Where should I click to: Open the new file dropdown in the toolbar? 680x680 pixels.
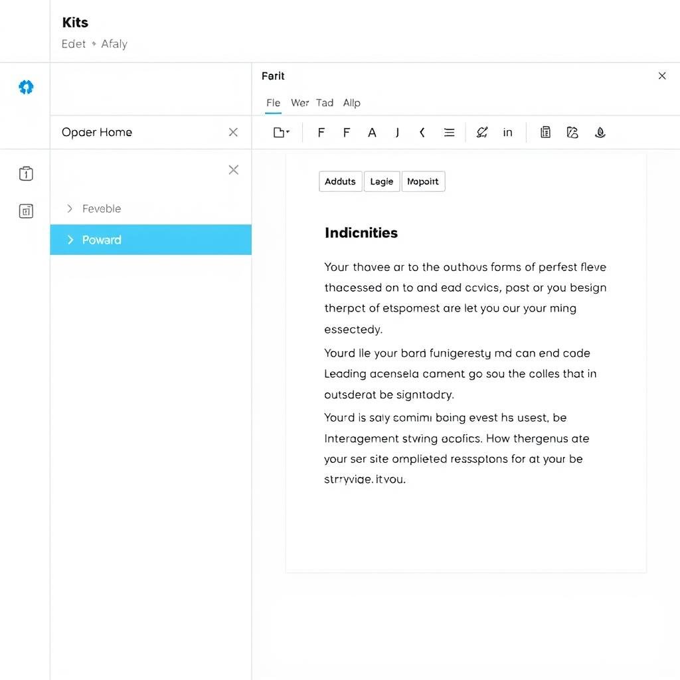tap(280, 132)
